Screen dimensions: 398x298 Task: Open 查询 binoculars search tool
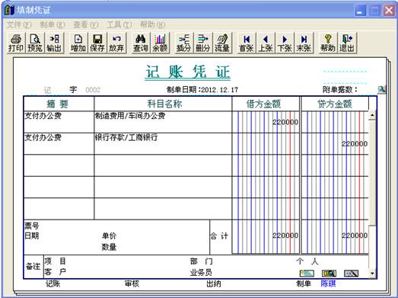(141, 43)
